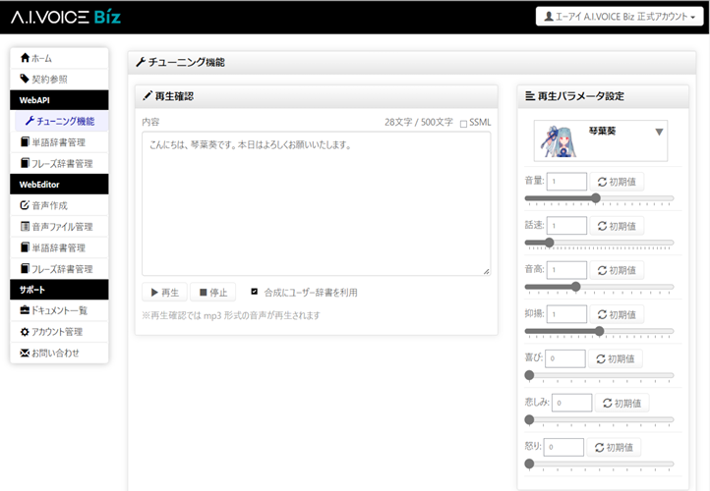Click the 悲しみ slider handle
The height and width of the screenshot is (491, 710).
pyautogui.click(x=529, y=419)
